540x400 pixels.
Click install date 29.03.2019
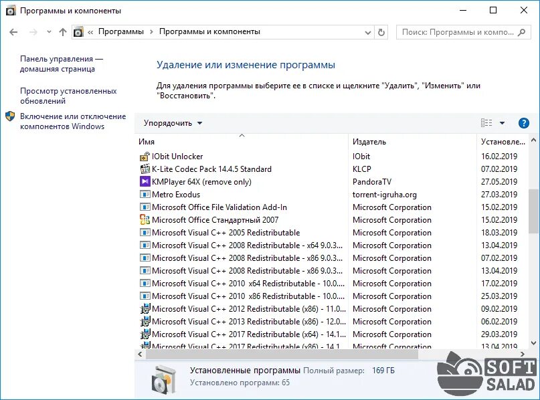coord(499,334)
